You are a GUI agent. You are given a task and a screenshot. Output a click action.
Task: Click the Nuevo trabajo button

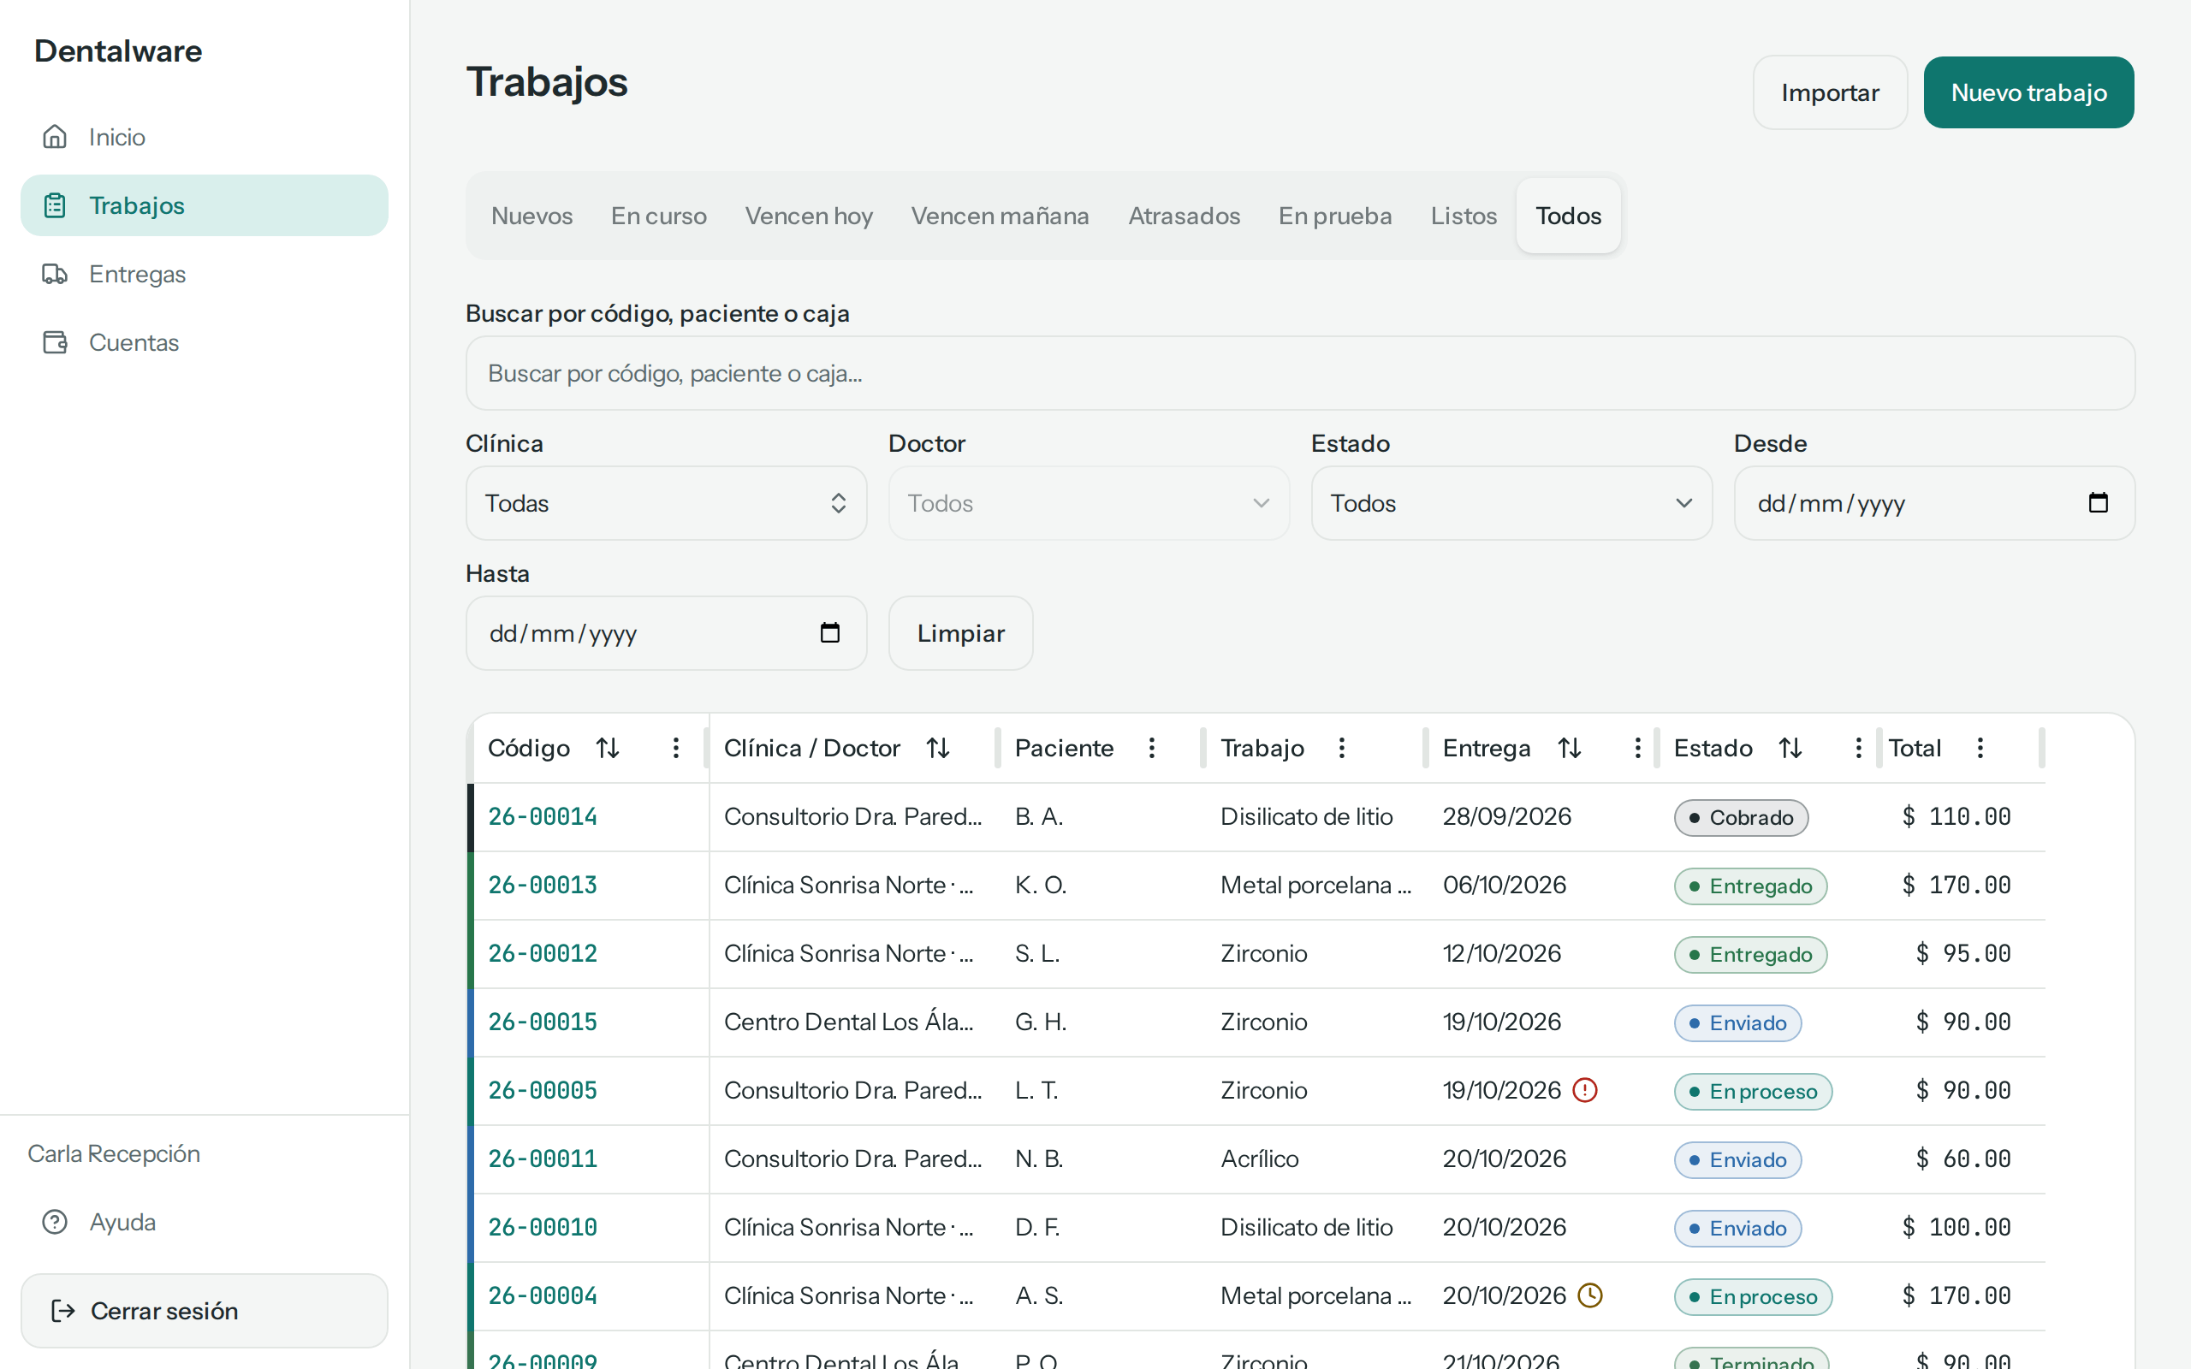coord(2028,92)
